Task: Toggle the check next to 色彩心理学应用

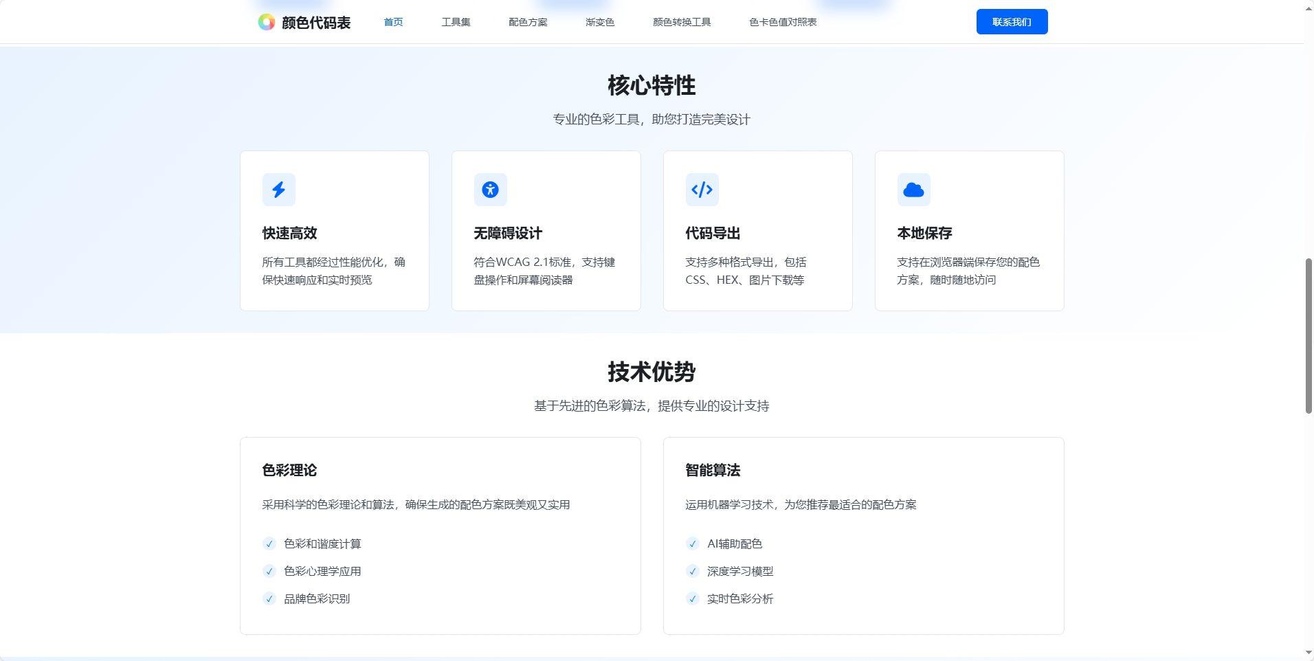Action: pos(269,571)
